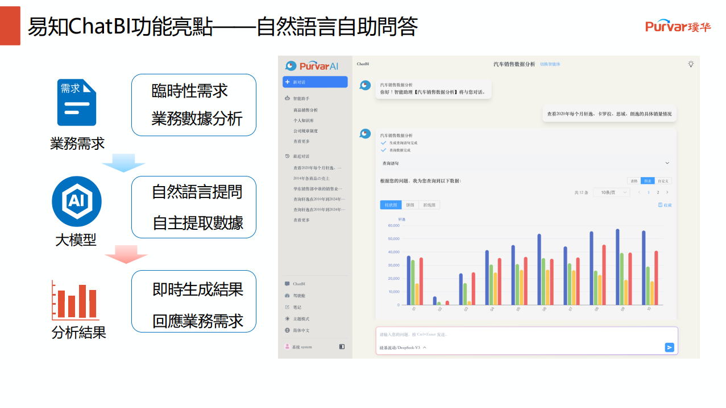Click the lightbulb icon at top right
The image size is (726, 408).
point(691,64)
